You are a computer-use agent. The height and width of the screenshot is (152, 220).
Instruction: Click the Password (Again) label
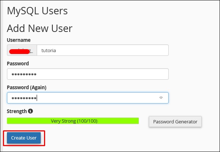tap(27, 87)
